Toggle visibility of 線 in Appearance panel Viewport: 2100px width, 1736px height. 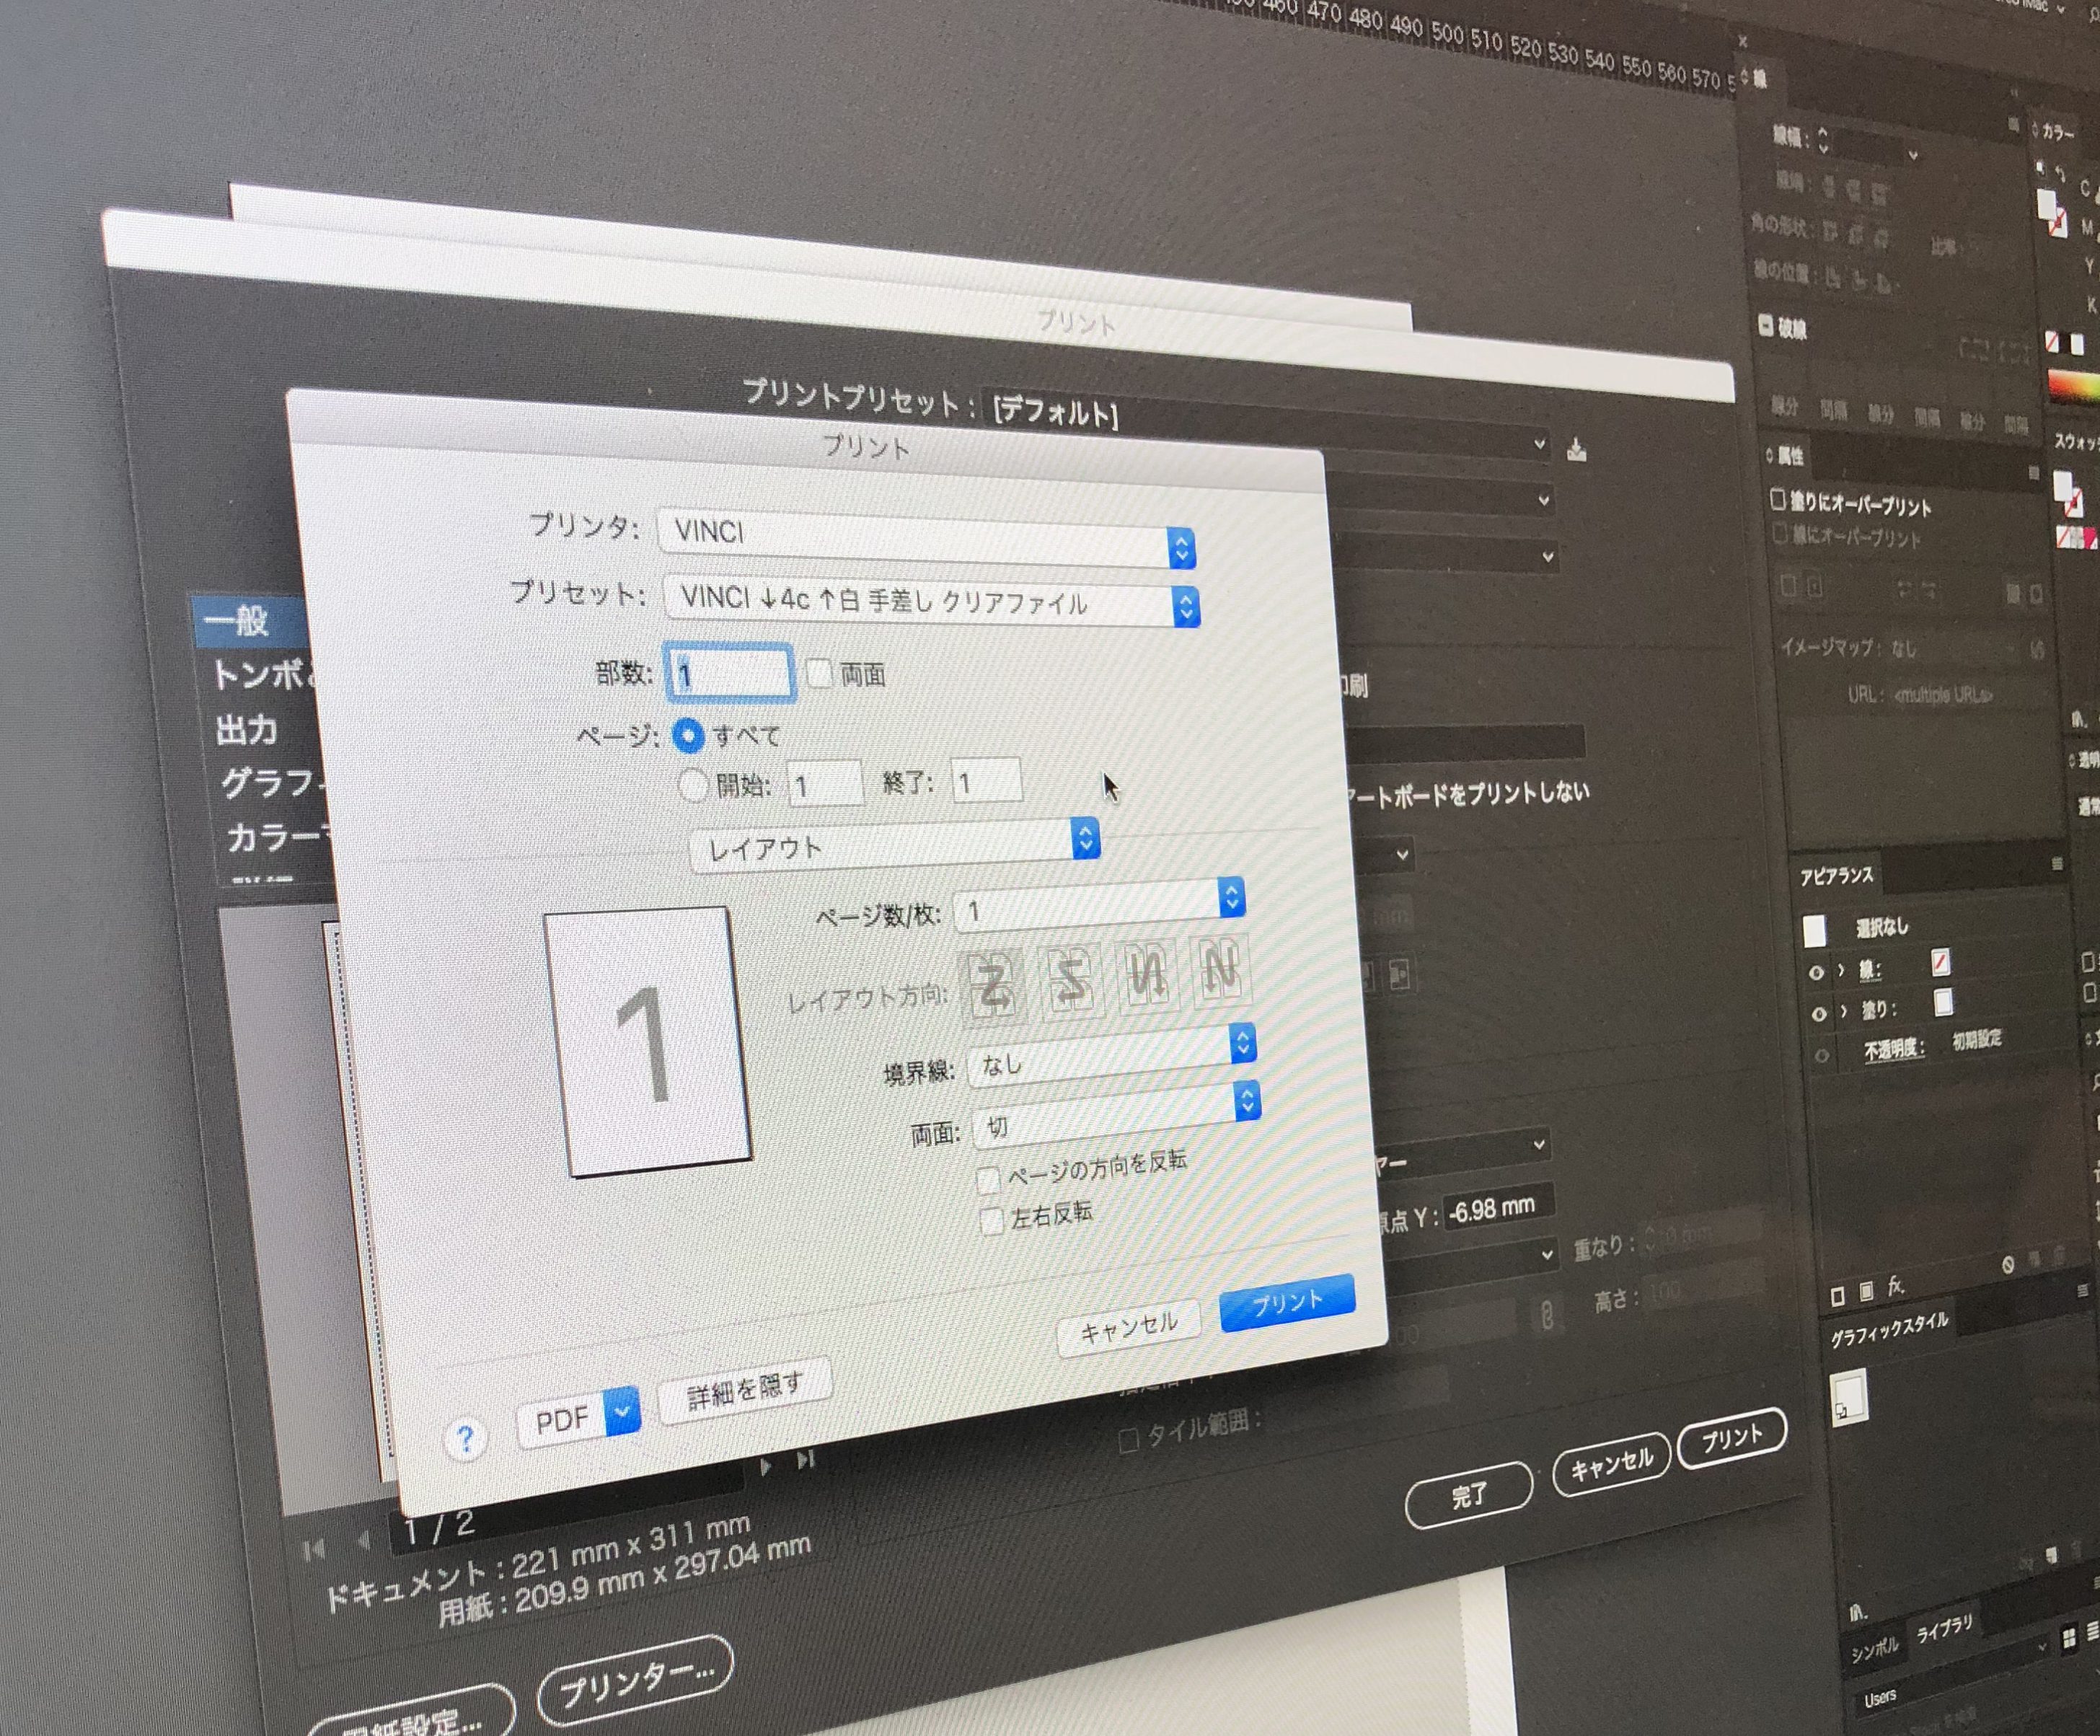pos(1817,973)
